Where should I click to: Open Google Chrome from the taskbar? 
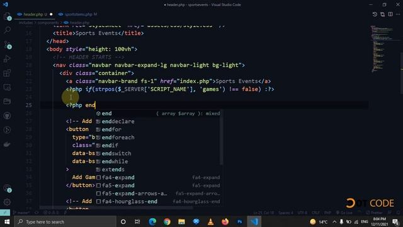[167, 221]
